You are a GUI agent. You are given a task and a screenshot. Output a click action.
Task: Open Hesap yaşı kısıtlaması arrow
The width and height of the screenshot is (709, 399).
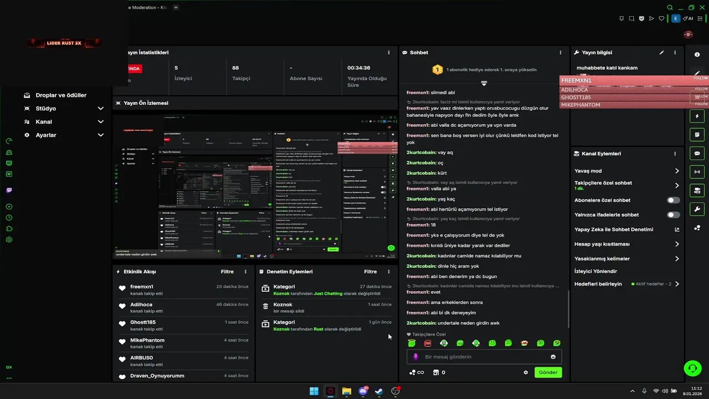coord(676,244)
